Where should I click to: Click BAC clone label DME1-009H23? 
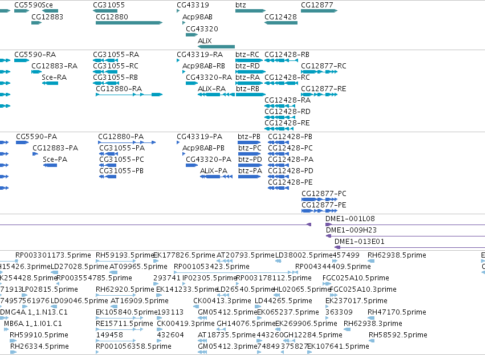point(352,230)
